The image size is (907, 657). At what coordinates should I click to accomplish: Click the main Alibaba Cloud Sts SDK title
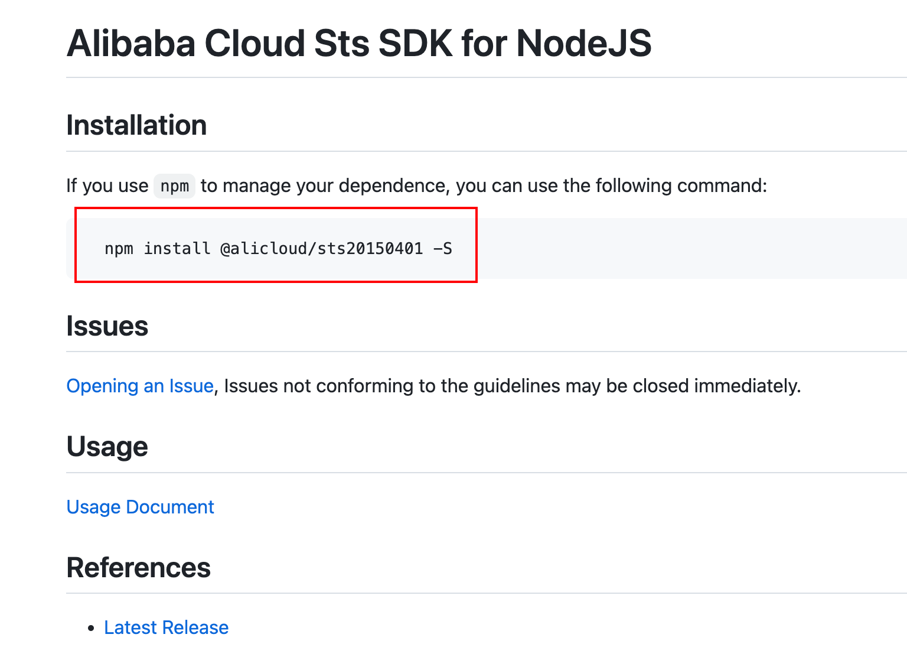pyautogui.click(x=359, y=43)
